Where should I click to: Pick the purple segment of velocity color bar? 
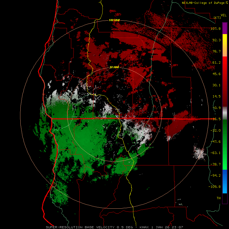pyautogui.click(x=225, y=28)
